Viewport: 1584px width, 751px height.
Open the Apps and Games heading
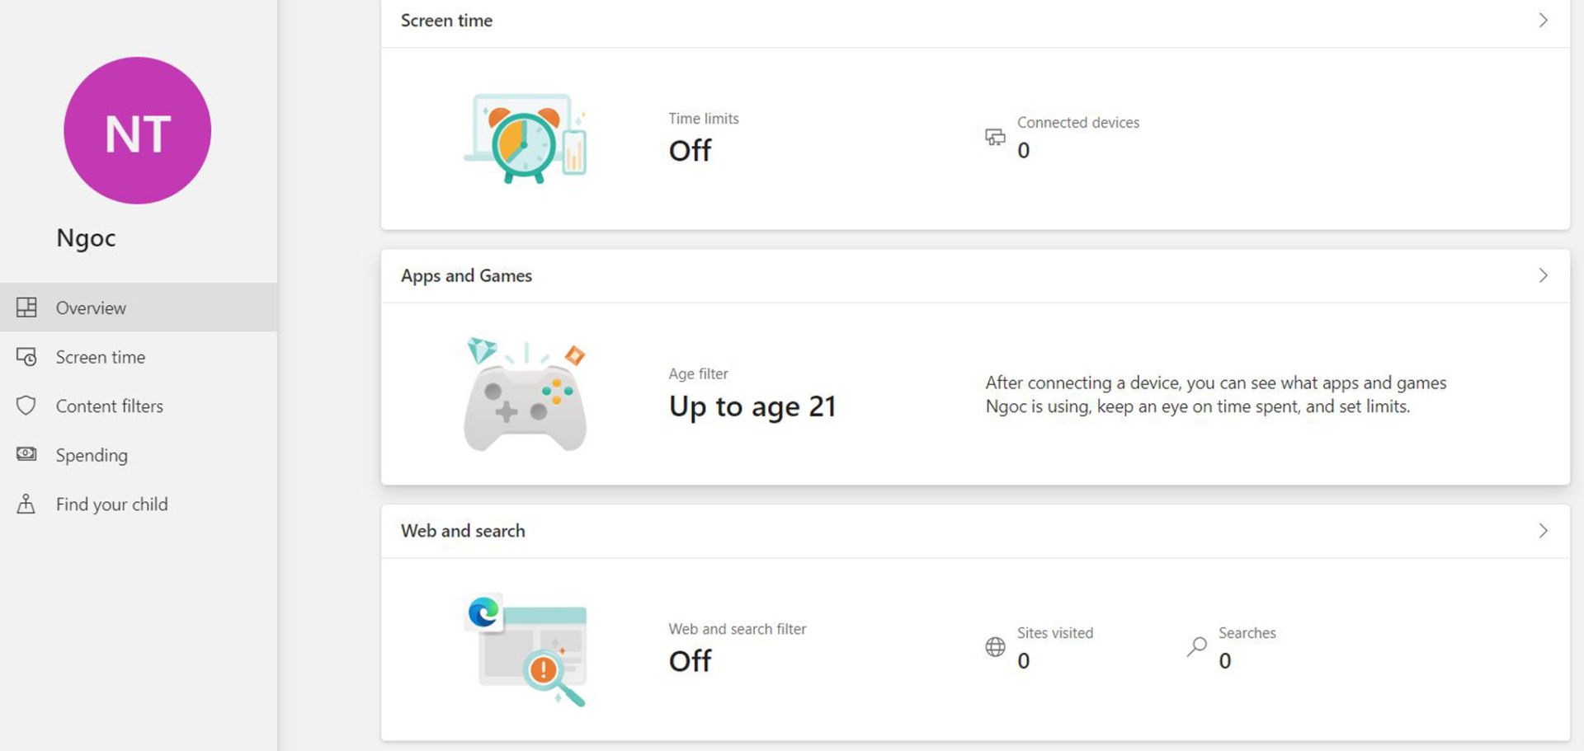click(x=466, y=276)
